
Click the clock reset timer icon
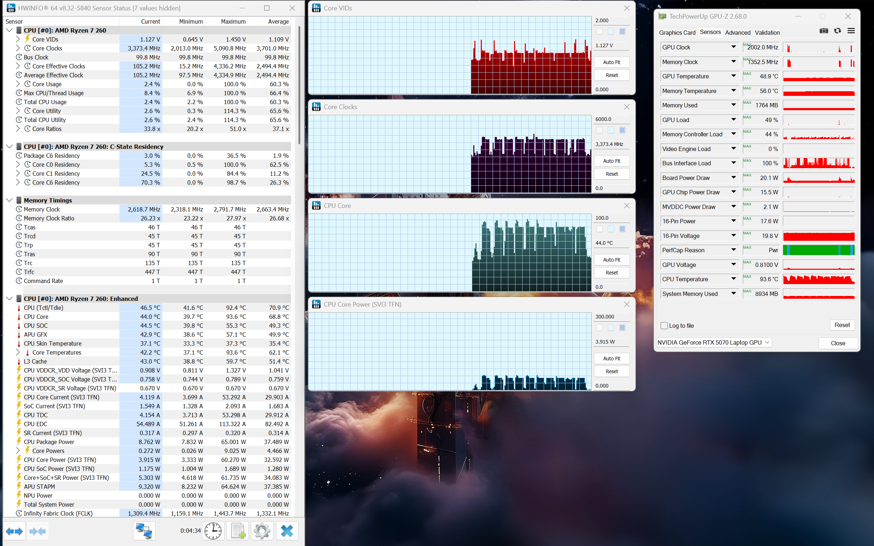pos(213,531)
